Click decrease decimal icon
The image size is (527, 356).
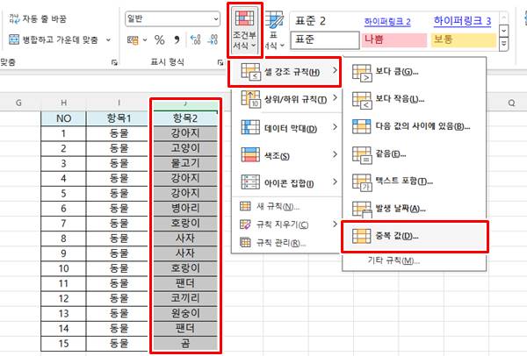click(213, 40)
